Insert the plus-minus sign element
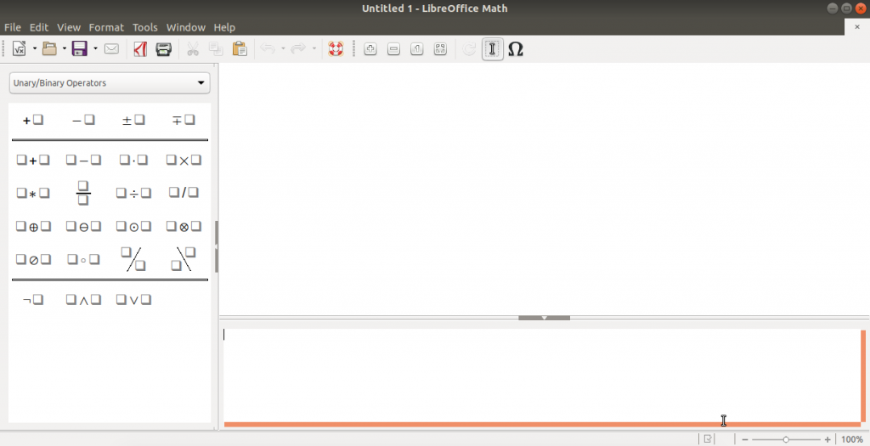870x446 pixels. pyautogui.click(x=133, y=120)
